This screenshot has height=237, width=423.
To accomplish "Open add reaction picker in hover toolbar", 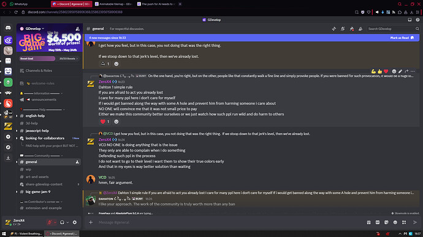I will pyautogui.click(x=394, y=71).
